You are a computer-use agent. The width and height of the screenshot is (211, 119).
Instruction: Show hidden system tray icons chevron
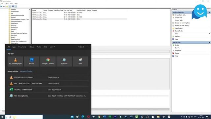click(x=181, y=117)
